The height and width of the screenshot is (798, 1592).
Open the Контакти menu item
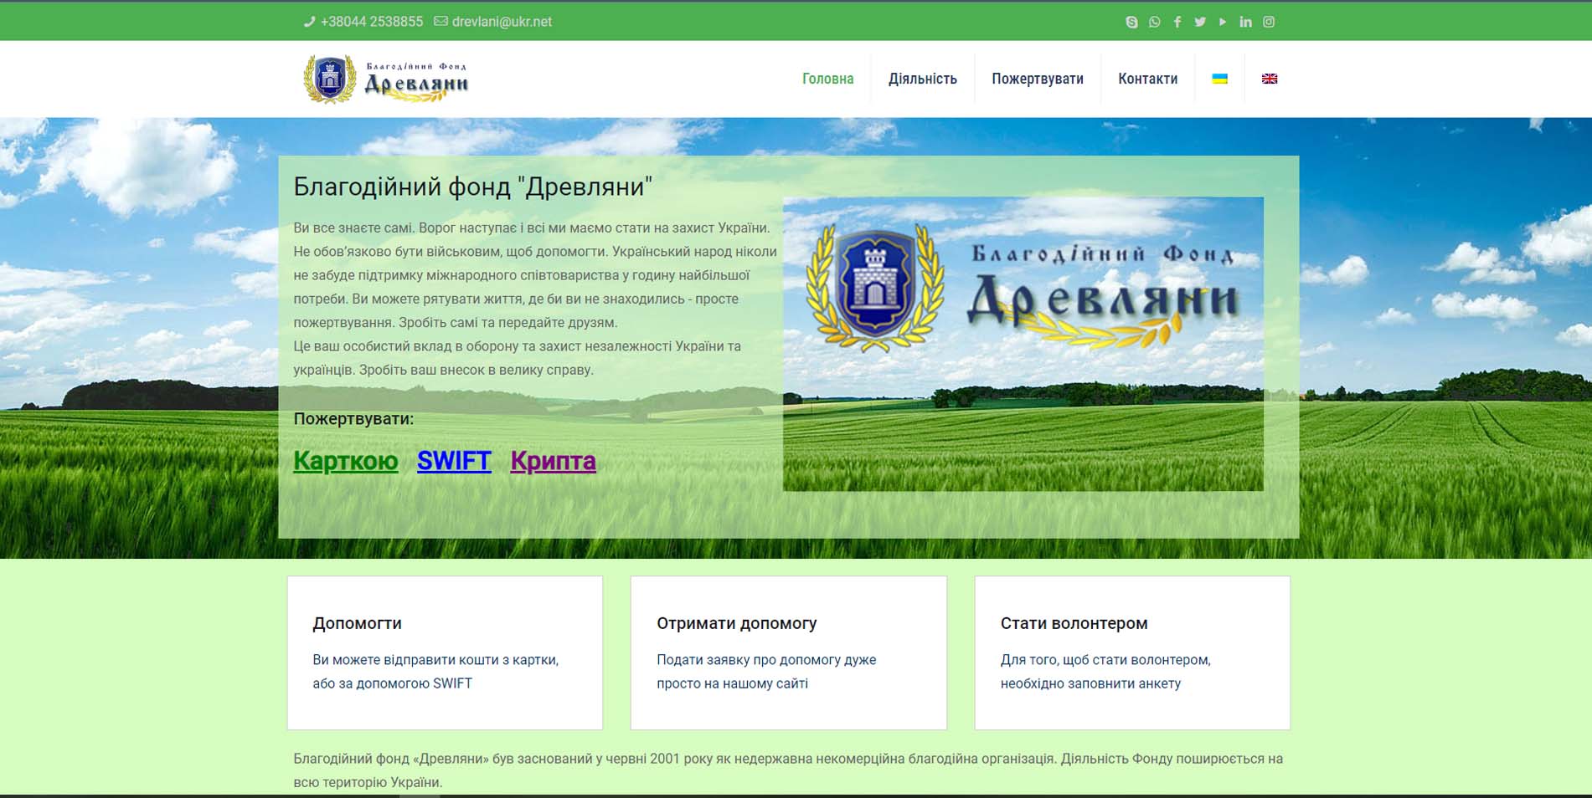[1148, 79]
